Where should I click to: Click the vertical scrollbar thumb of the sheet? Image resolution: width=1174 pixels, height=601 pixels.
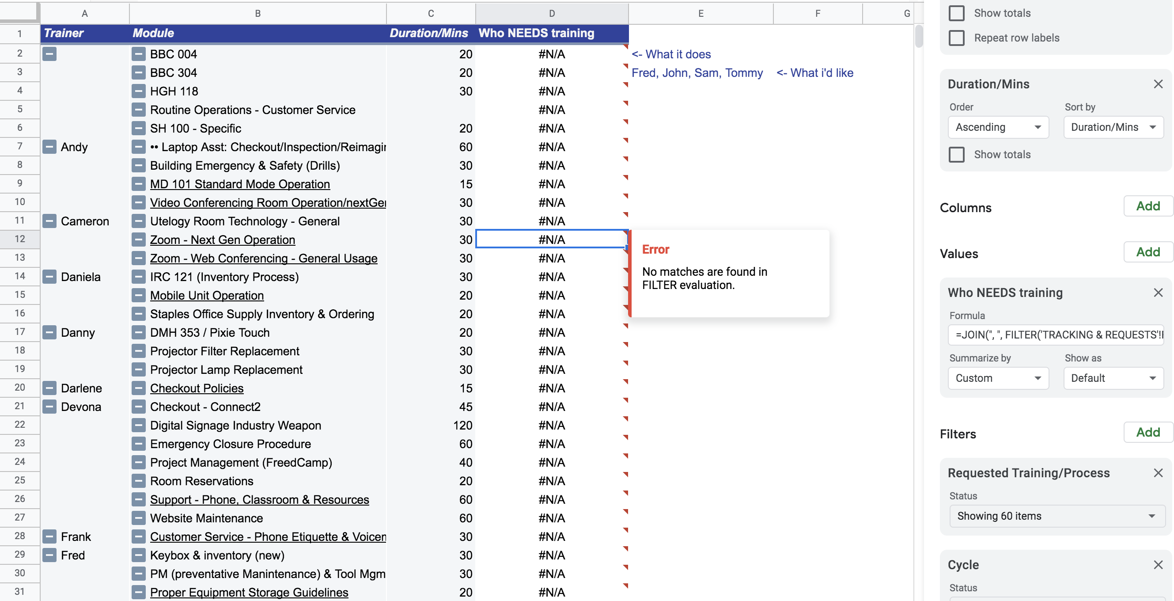coord(918,37)
